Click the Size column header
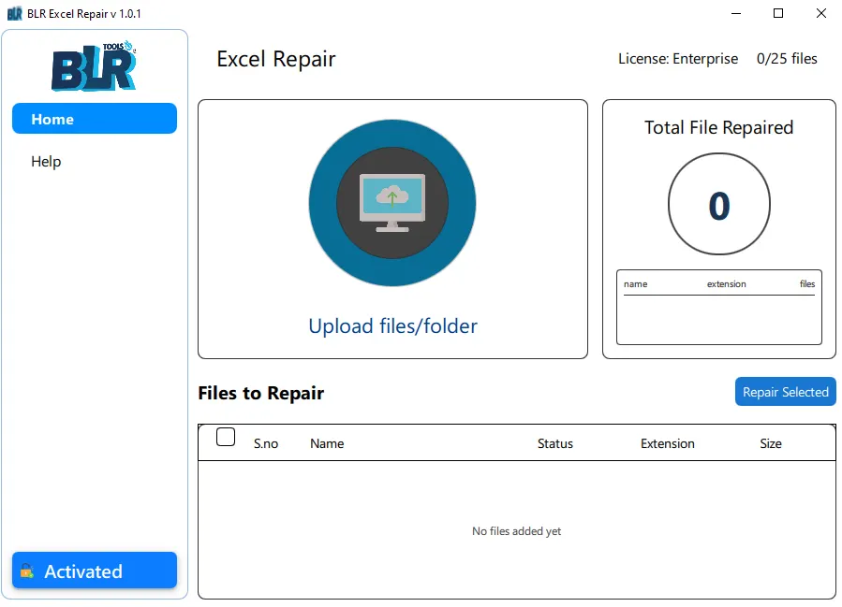This screenshot has height=607, width=842. point(770,443)
